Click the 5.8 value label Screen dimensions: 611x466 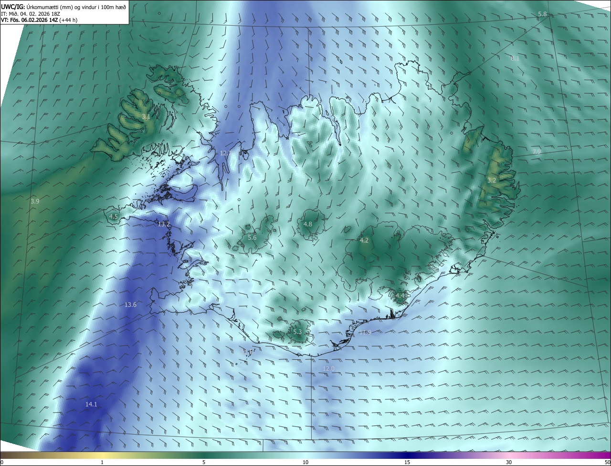pos(542,14)
